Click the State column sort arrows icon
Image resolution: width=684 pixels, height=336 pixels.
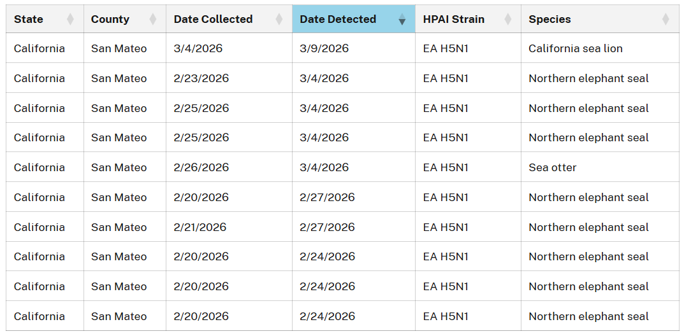70,19
